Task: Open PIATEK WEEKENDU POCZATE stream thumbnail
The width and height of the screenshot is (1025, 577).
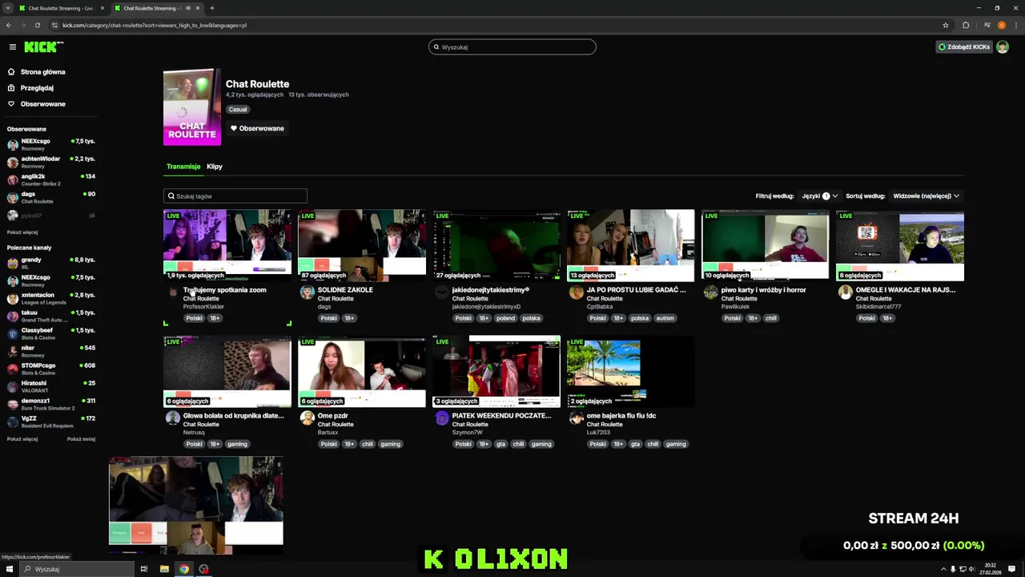Action: coord(496,372)
